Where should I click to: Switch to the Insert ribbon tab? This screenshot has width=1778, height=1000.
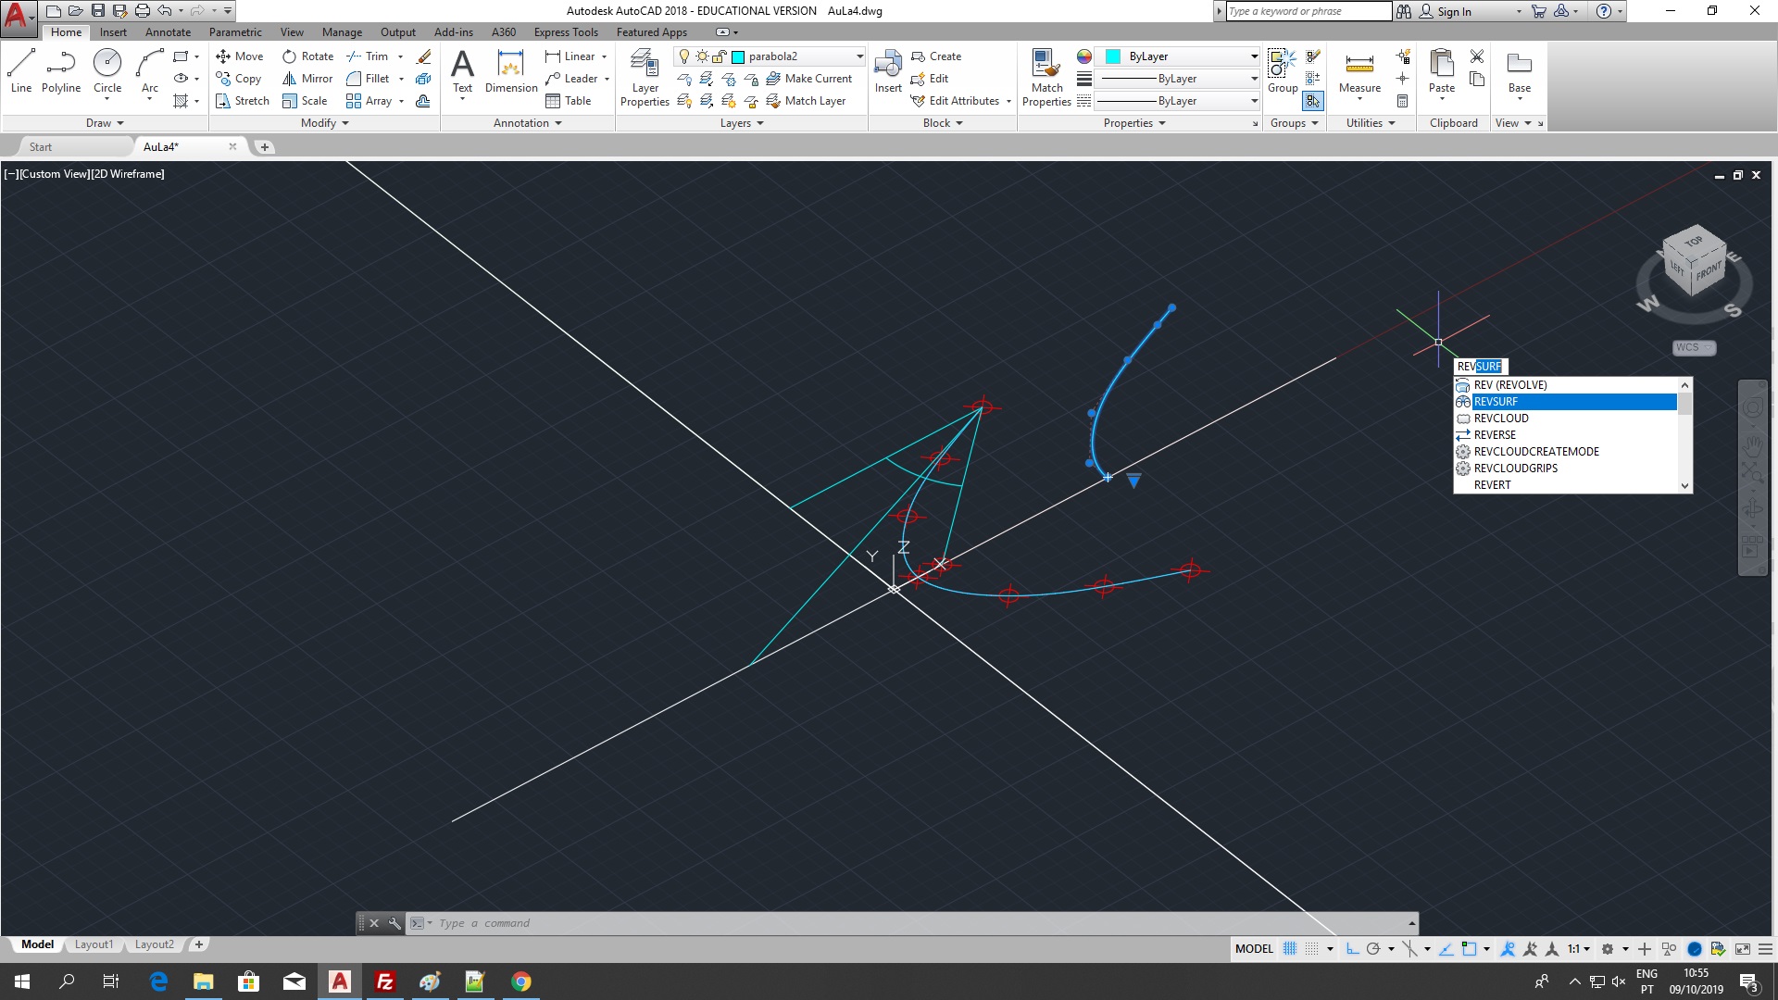click(113, 32)
